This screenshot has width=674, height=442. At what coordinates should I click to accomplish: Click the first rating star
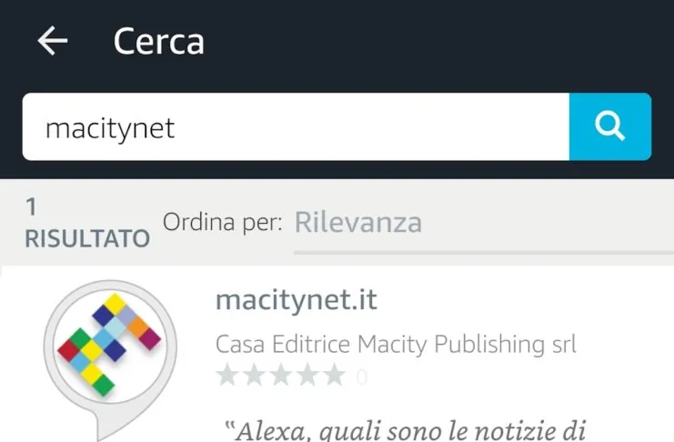pyautogui.click(x=227, y=375)
